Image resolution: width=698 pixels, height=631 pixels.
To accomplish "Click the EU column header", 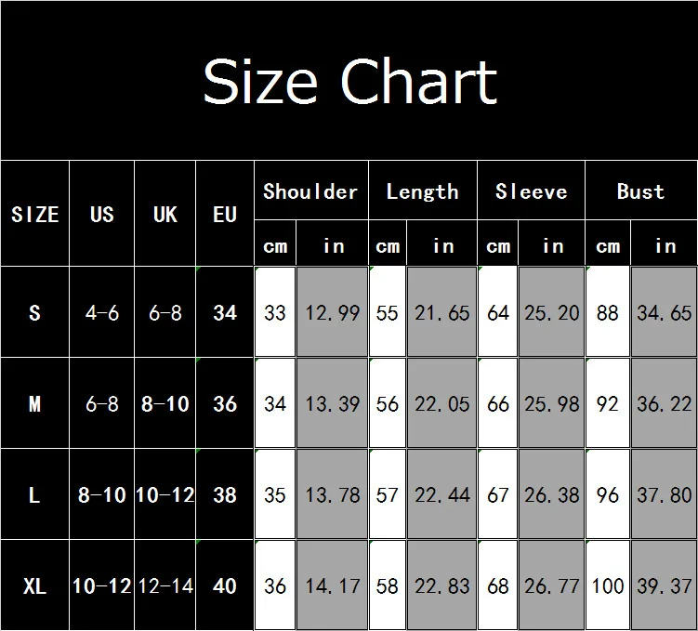I will [x=225, y=215].
